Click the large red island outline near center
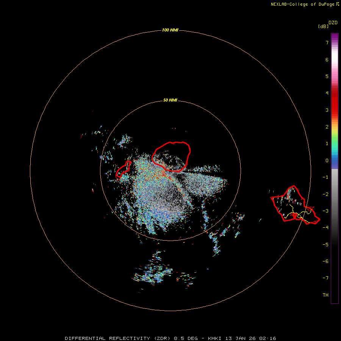Image resolution: width=341 pixels, height=341 pixels. 171,156
